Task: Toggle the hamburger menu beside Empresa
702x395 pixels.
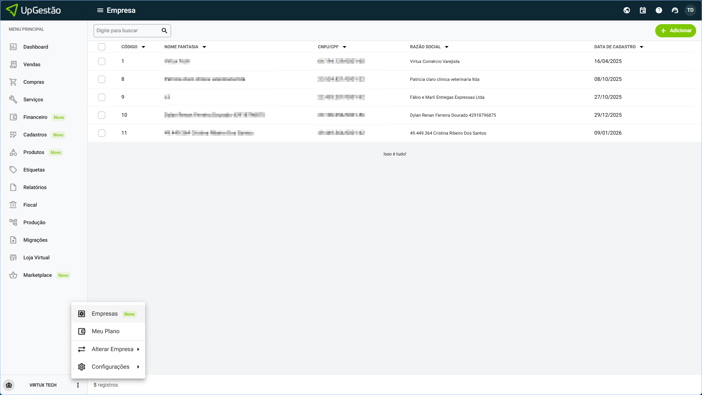Action: click(100, 10)
